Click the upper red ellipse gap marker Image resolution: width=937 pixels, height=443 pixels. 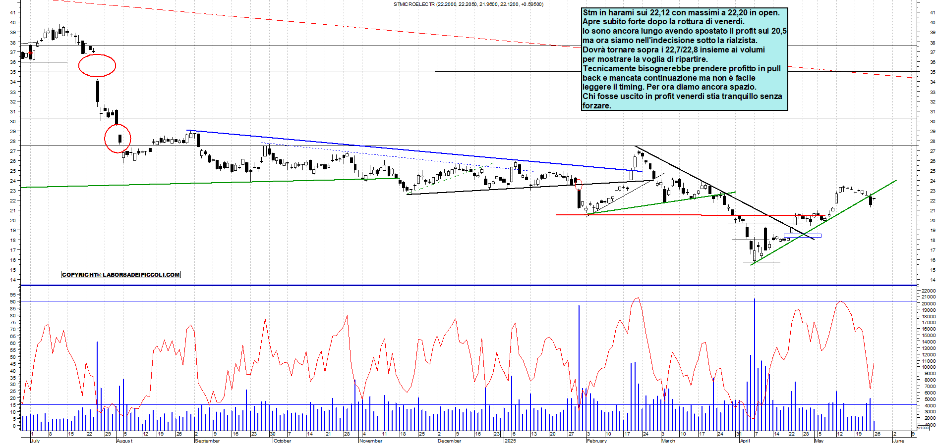(97, 65)
